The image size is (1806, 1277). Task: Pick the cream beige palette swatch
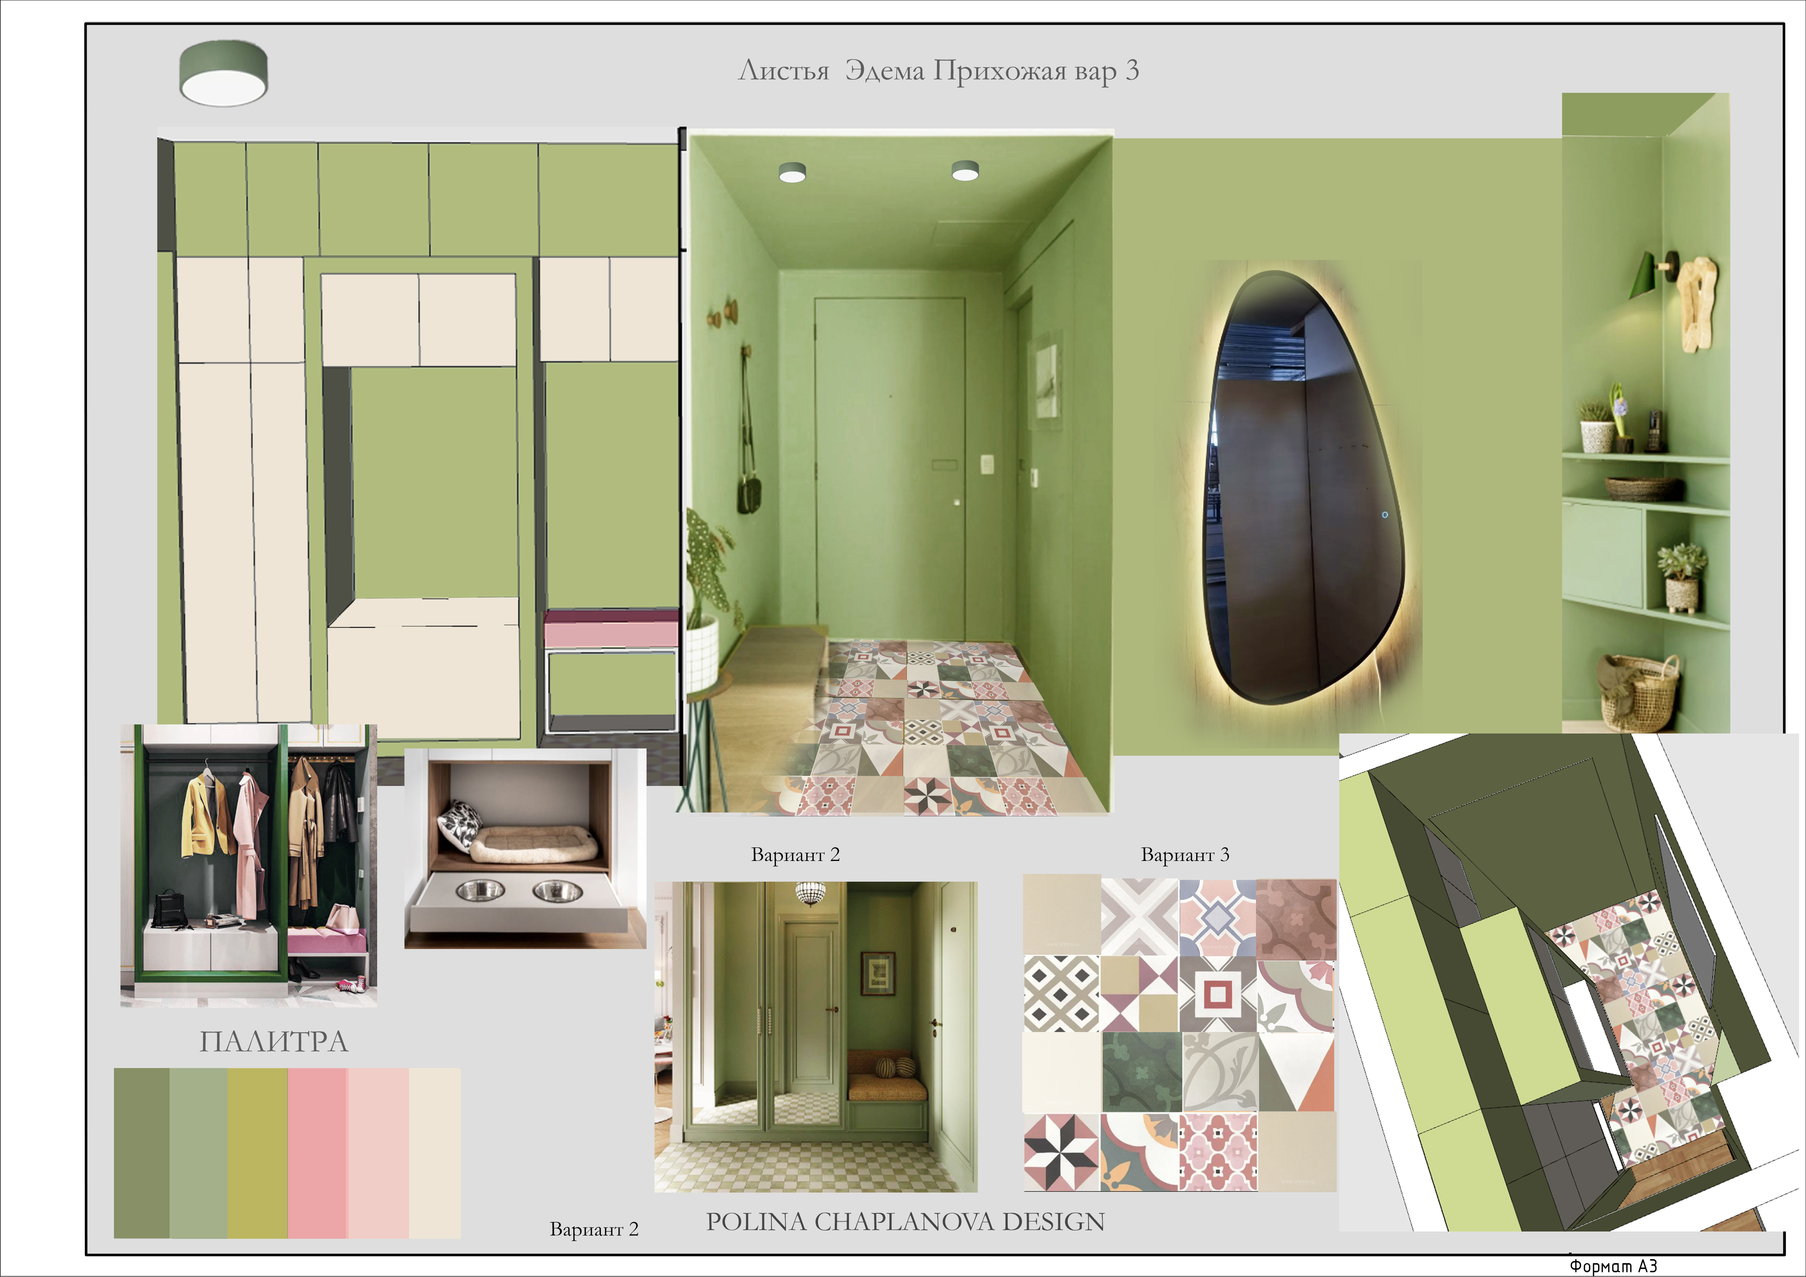435,1153
